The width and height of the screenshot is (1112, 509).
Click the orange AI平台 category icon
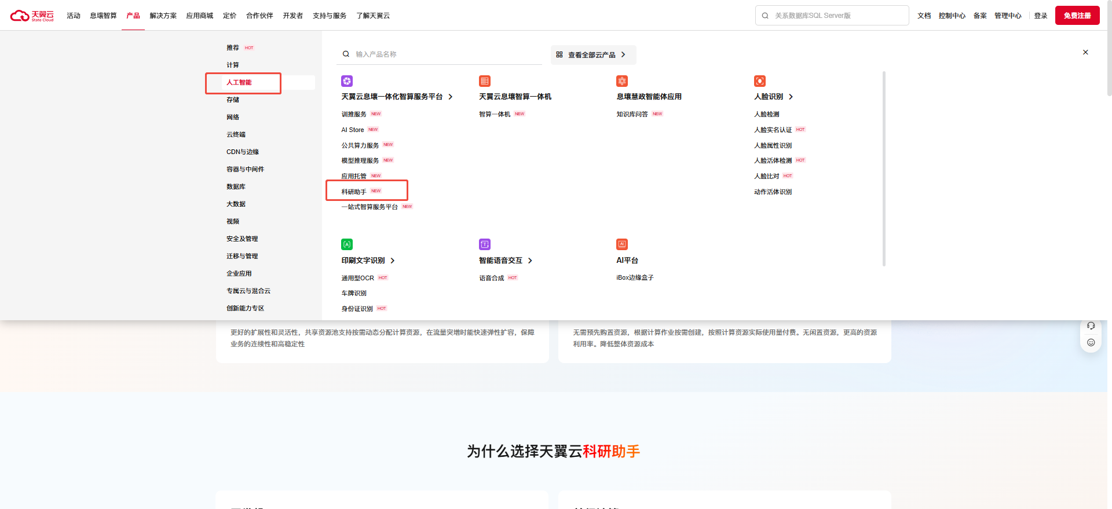click(622, 244)
